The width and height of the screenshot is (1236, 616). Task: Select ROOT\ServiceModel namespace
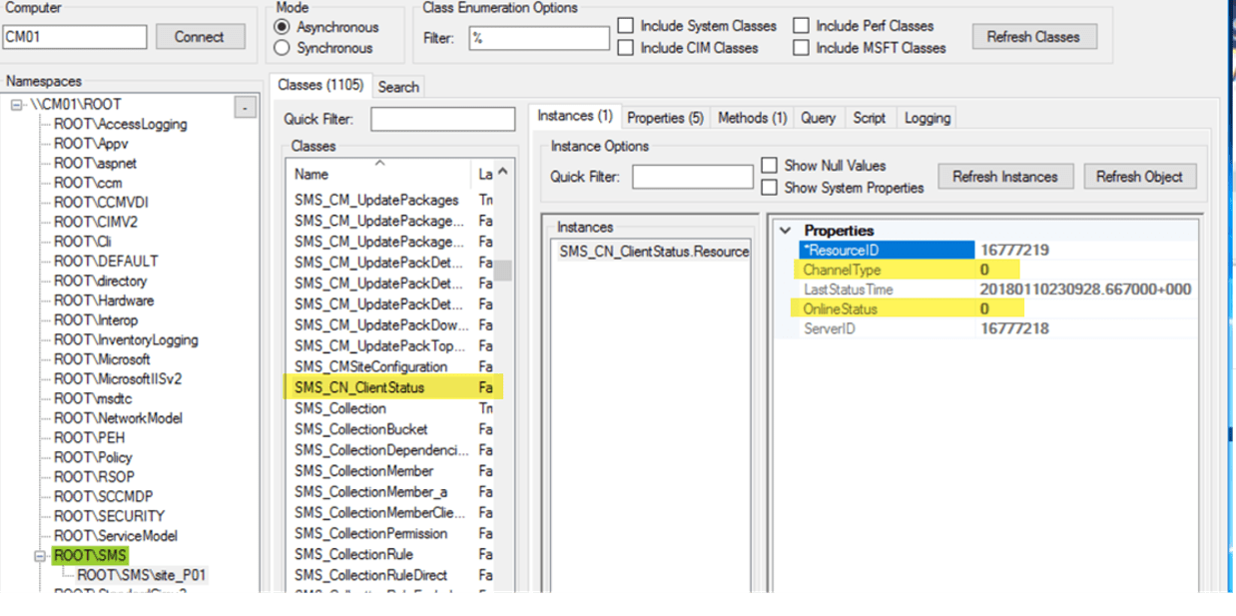(115, 536)
